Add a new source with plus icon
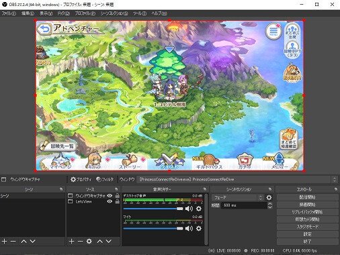 (71, 242)
